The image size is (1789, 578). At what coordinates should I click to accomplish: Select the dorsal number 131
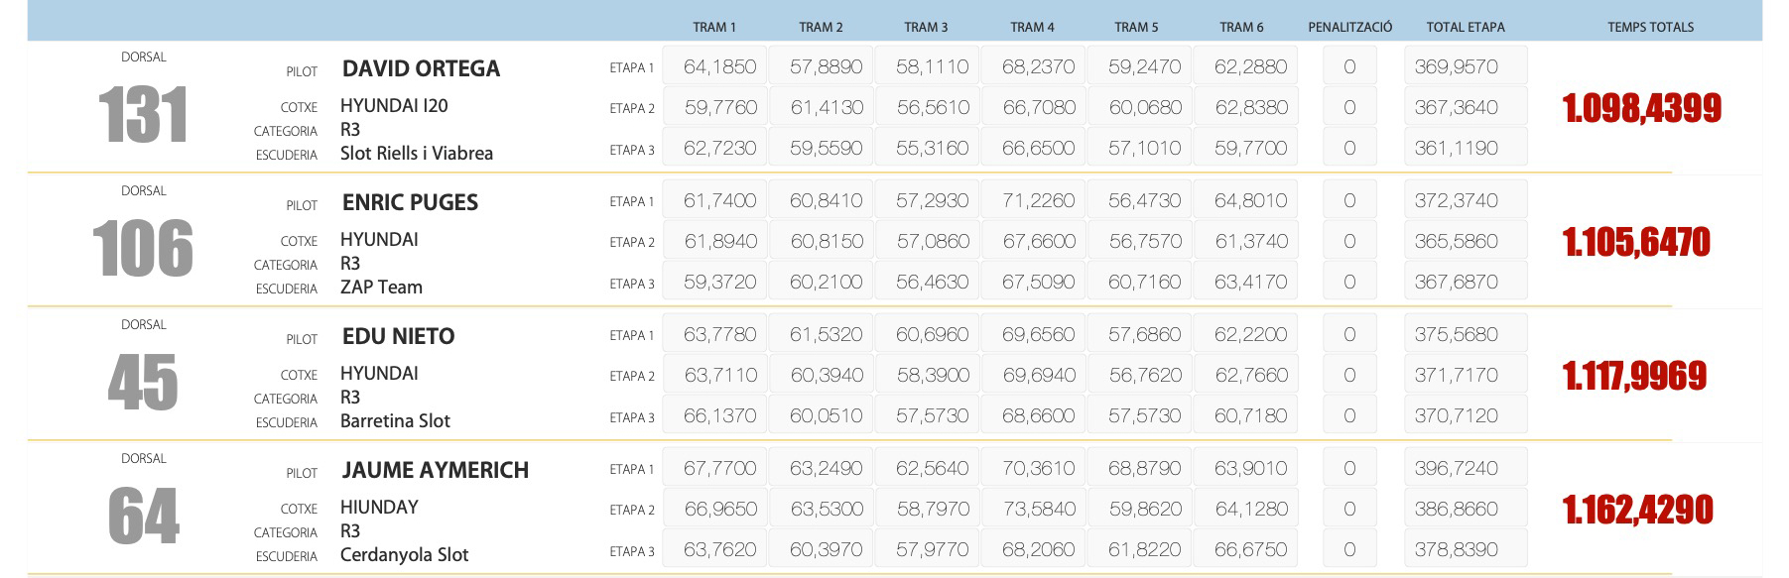(x=143, y=115)
